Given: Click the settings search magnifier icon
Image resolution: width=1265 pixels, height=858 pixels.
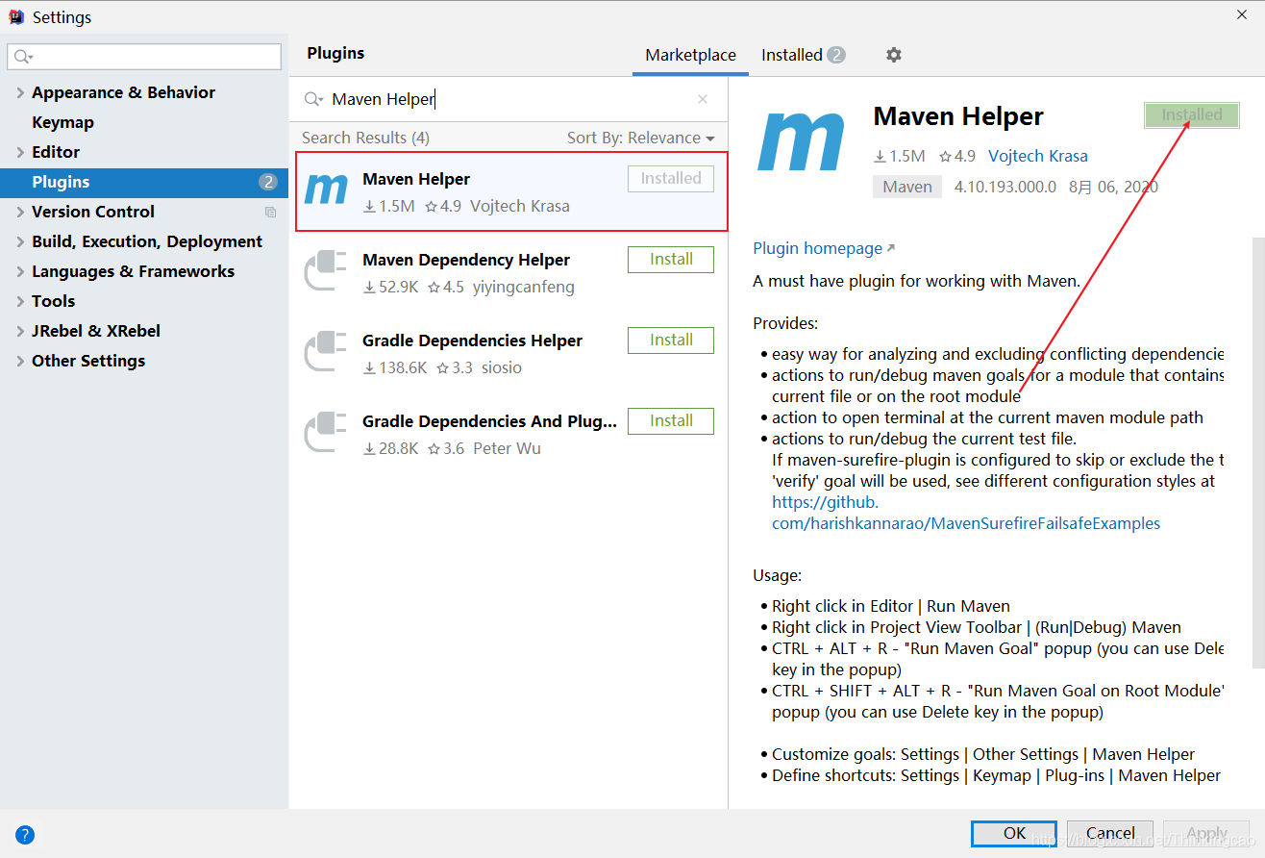Looking at the screenshot, I should [x=23, y=57].
